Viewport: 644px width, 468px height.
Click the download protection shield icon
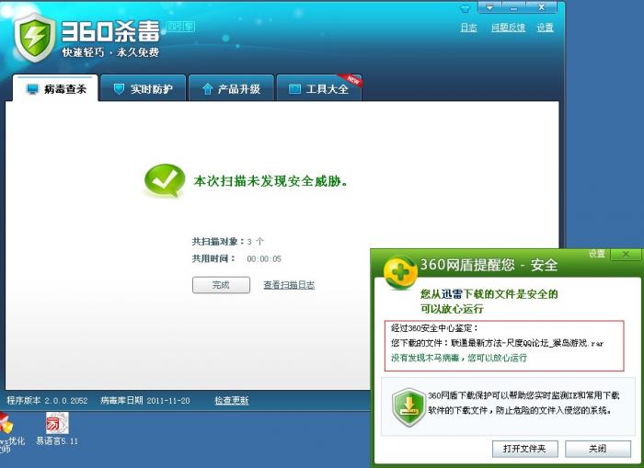click(408, 406)
